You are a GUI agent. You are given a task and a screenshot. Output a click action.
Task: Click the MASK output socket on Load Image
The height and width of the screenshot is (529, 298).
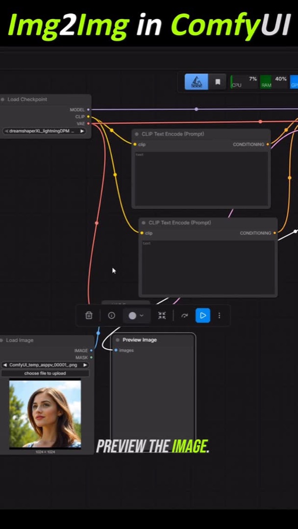pyautogui.click(x=92, y=357)
